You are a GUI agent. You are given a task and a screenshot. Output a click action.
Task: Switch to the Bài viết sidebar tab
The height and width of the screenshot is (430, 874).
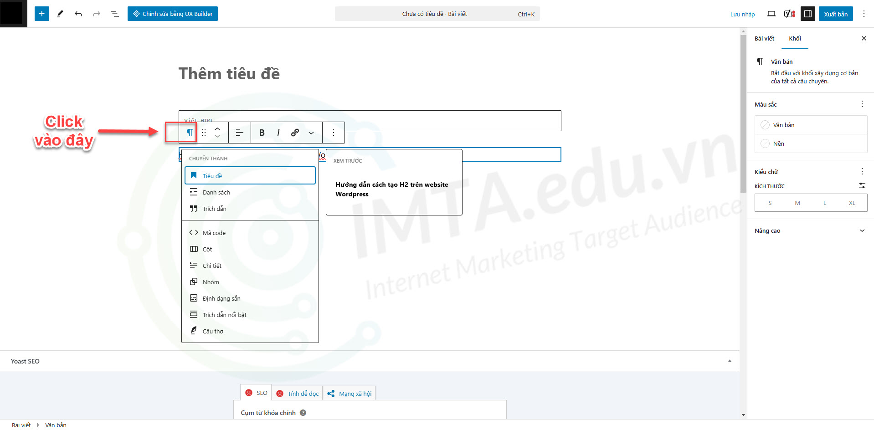[x=764, y=38]
